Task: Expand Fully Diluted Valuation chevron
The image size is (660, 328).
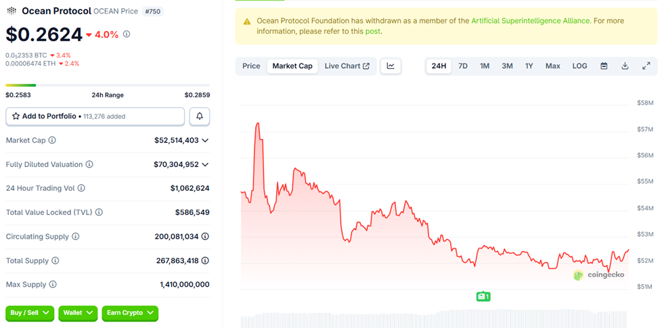Action: [205, 164]
